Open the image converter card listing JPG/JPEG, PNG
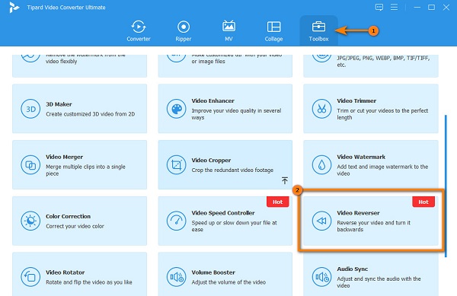 [371, 65]
